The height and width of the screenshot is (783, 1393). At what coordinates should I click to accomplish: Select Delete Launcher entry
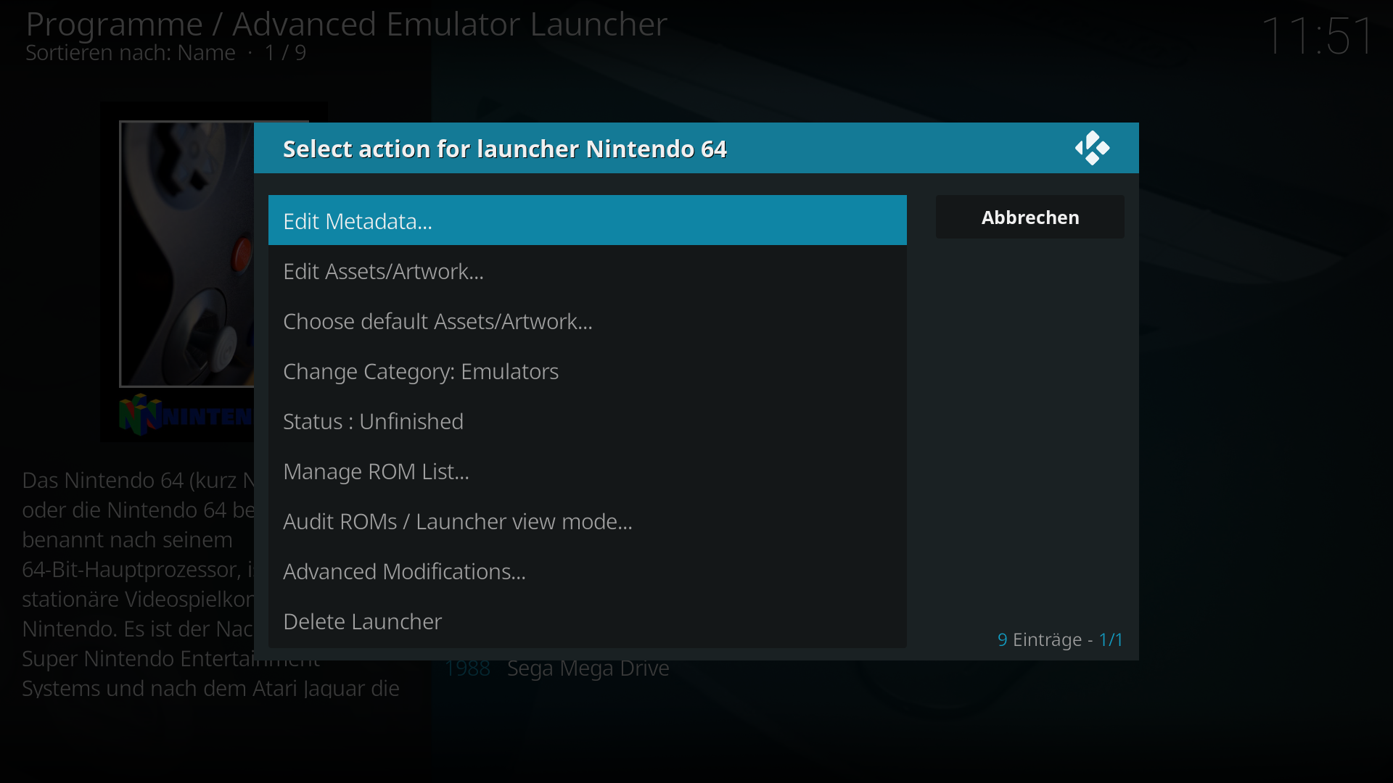pos(587,621)
